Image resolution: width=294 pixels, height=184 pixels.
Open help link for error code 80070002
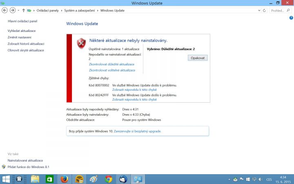pos(134,90)
